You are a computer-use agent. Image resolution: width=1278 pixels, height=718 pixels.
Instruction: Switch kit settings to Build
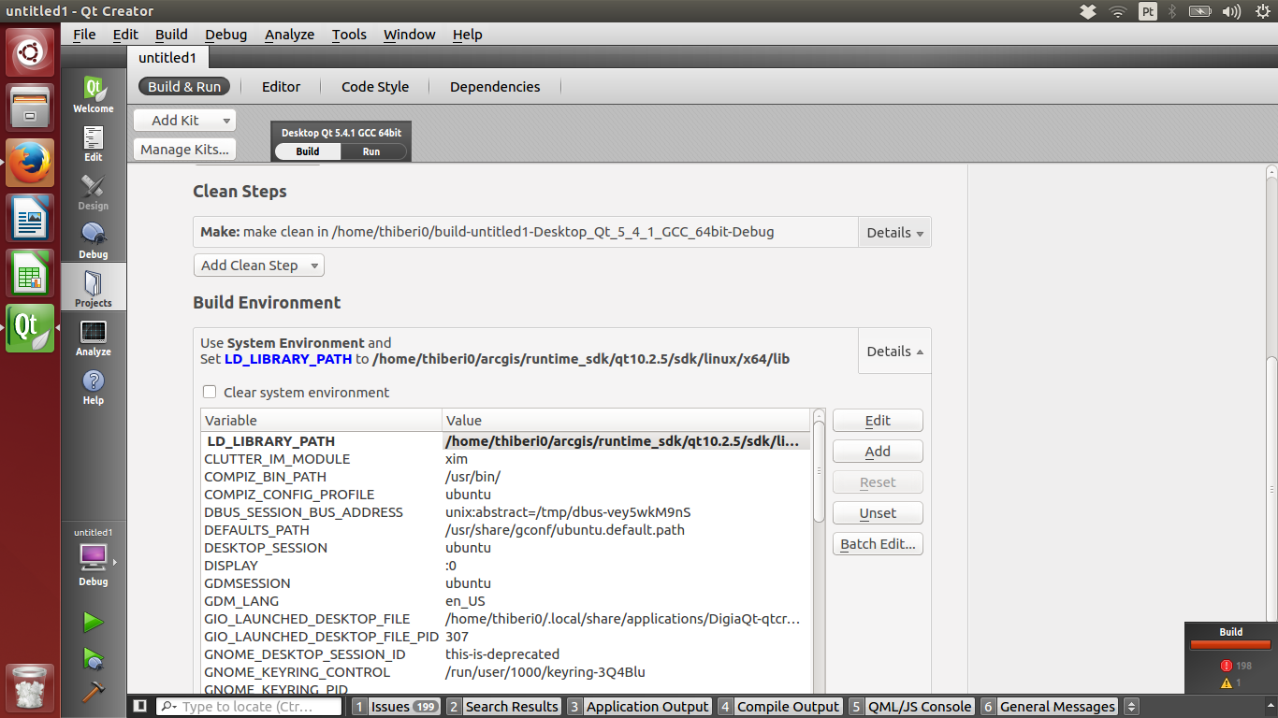click(x=308, y=151)
